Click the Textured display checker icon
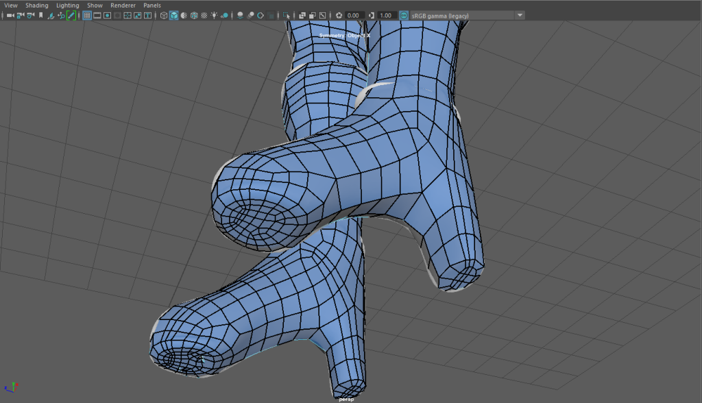This screenshot has width=702, height=403. [x=204, y=15]
